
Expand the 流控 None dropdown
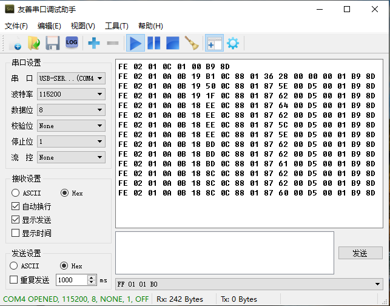click(x=71, y=157)
